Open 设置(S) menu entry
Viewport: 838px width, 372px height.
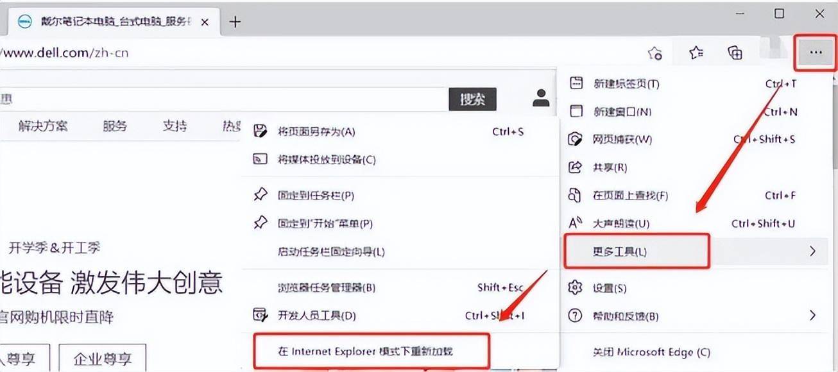(x=694, y=288)
